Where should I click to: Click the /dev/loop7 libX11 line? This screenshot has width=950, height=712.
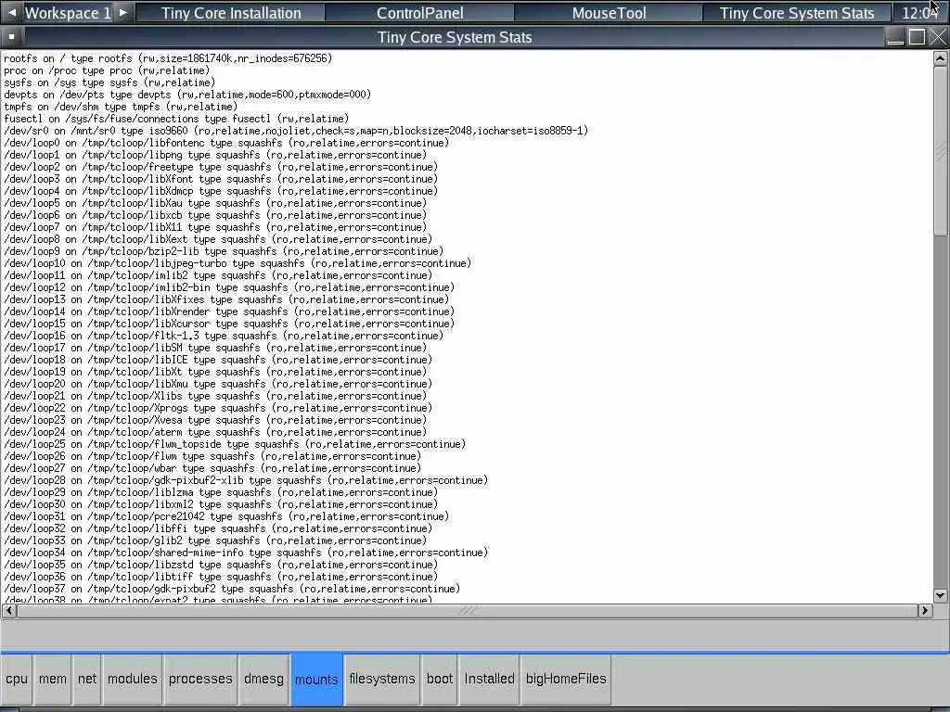(215, 227)
